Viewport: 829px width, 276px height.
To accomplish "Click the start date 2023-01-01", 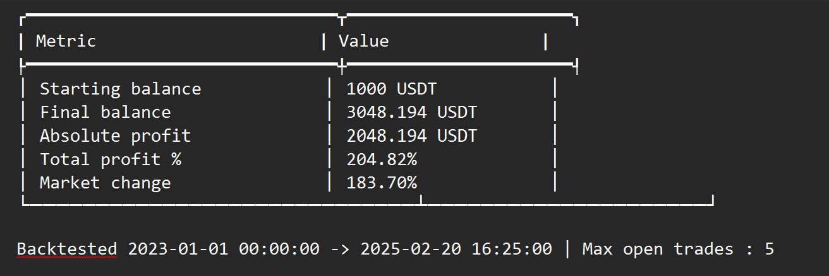I will point(178,249).
